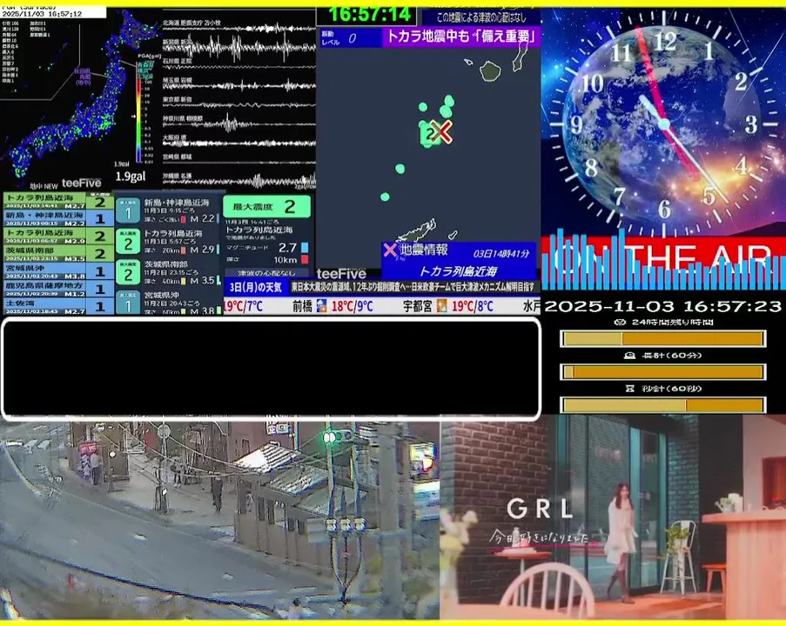Viewport: 786px width, 626px height.
Task: Click the 東京都 新宿 waveform trace label
Action: pyautogui.click(x=177, y=100)
